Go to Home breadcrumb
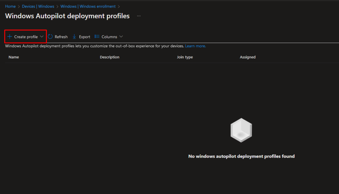Viewport: 339px width, 194px height. click(x=10, y=7)
